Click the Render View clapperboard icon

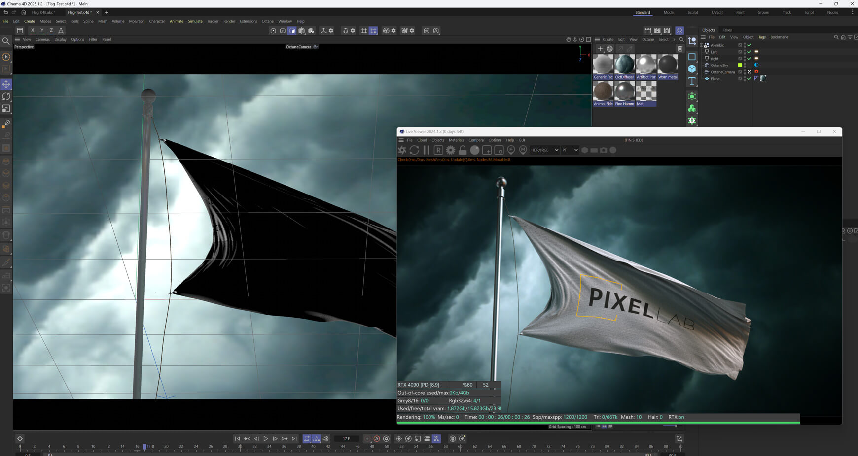(648, 31)
